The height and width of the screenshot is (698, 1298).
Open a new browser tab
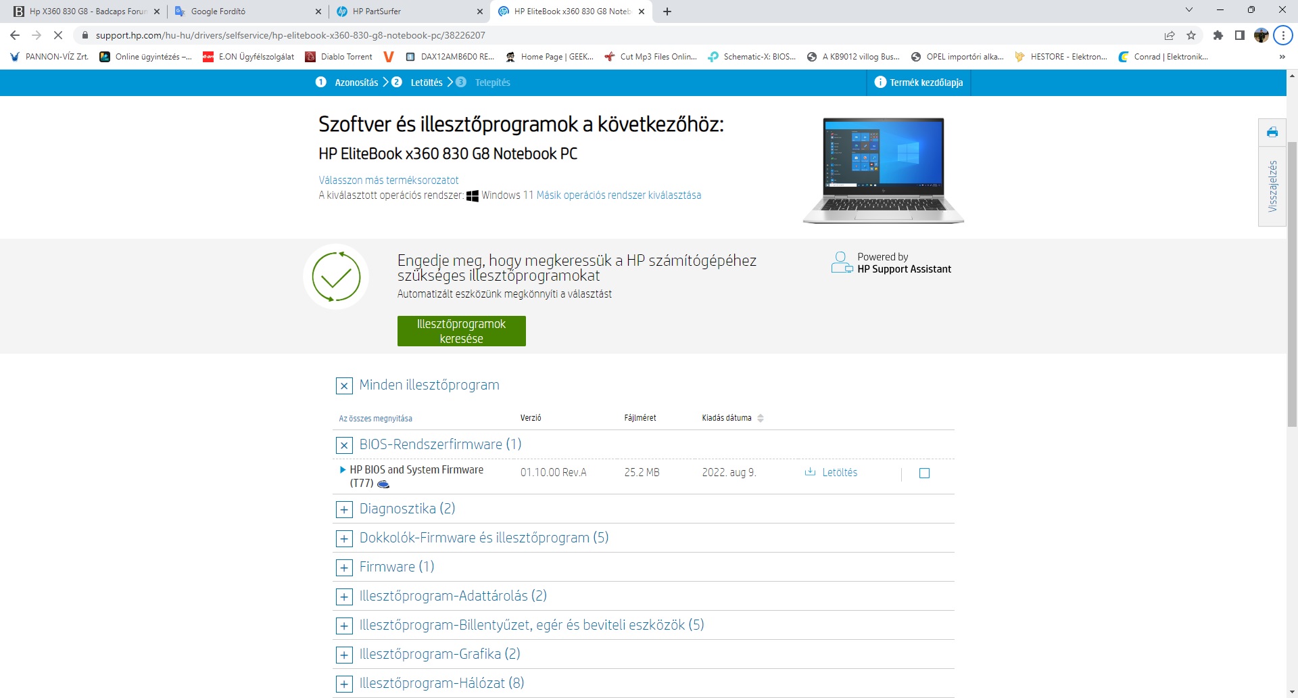click(x=667, y=11)
